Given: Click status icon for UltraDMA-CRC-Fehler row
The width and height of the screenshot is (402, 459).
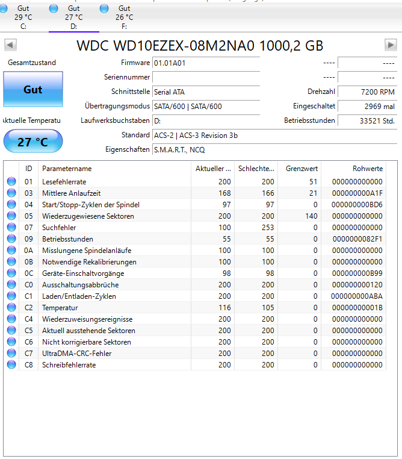Looking at the screenshot, I should [x=11, y=354].
